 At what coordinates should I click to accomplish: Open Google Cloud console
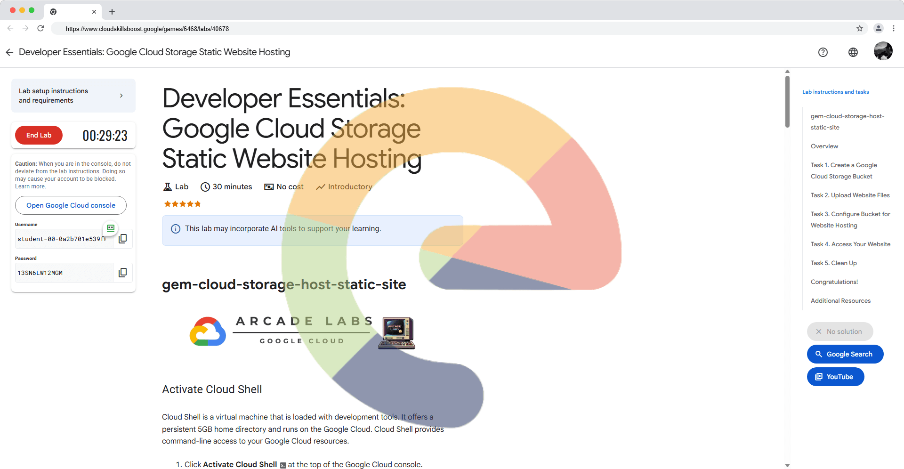point(71,205)
